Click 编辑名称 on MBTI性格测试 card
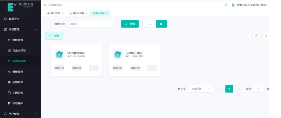This screenshot has height=118, width=281. 59,68
